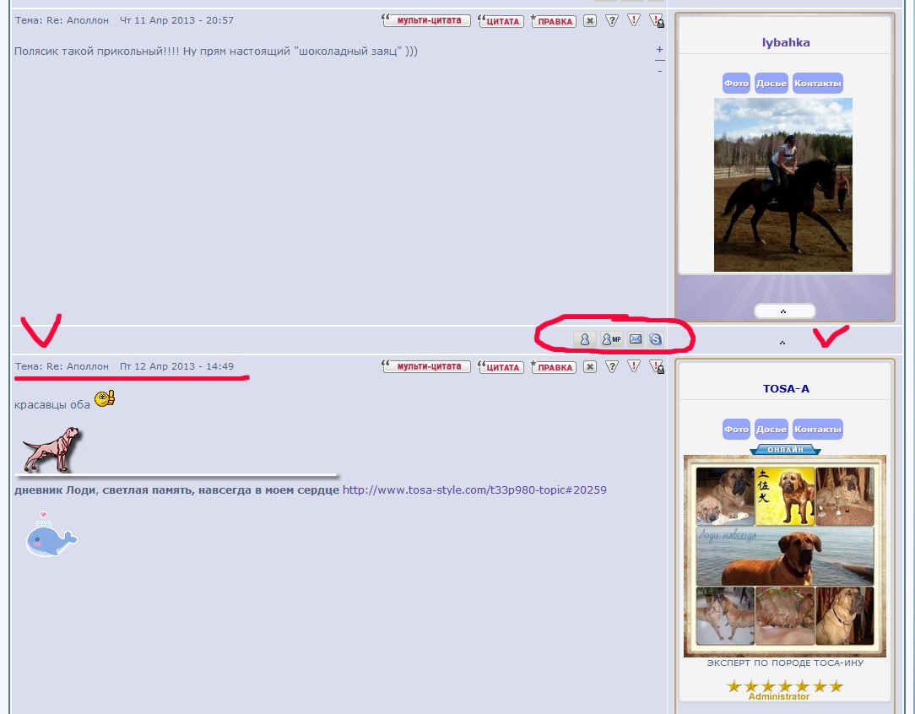Click the private message MP icon
The height and width of the screenshot is (714, 915).
pos(611,339)
